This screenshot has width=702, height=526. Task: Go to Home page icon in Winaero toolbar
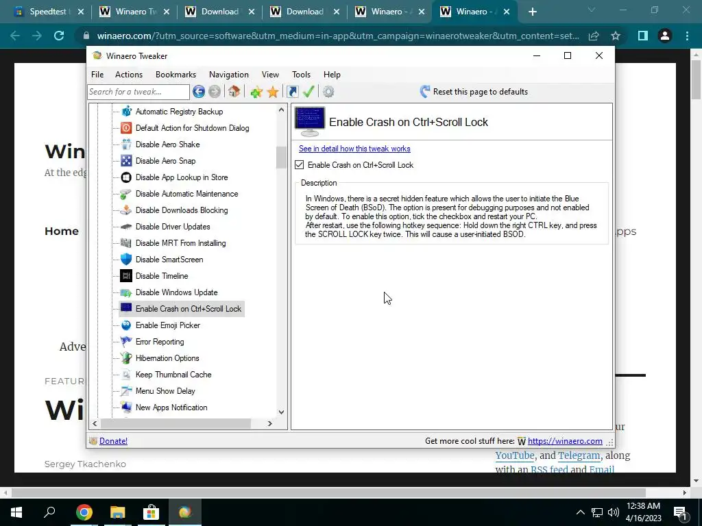pos(234,92)
